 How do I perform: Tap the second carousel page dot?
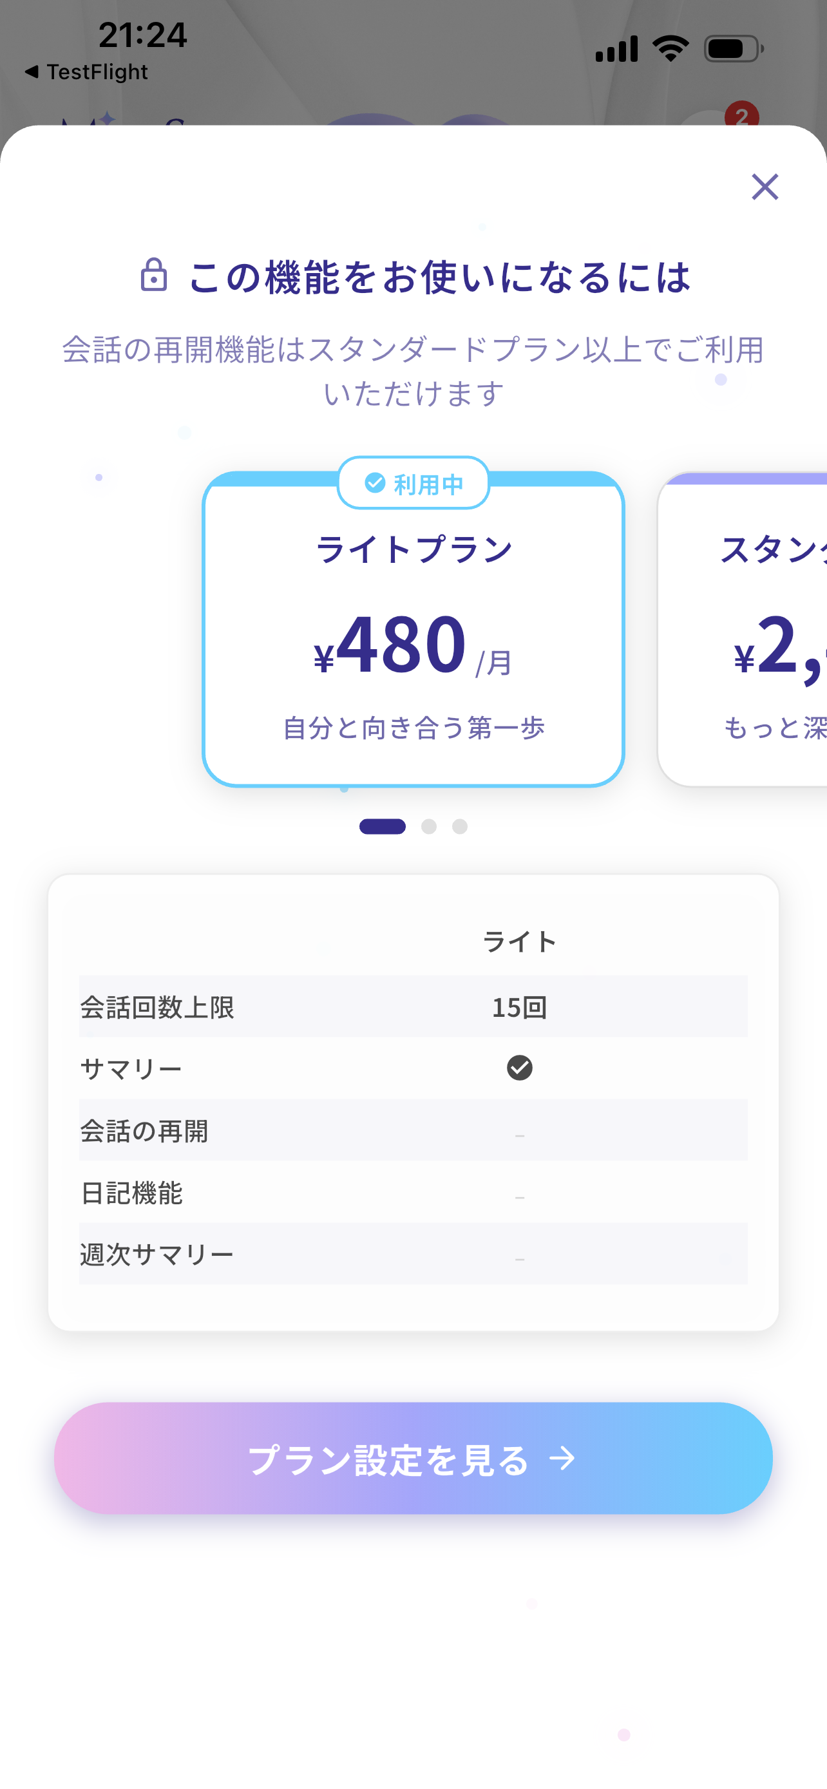[x=429, y=826]
